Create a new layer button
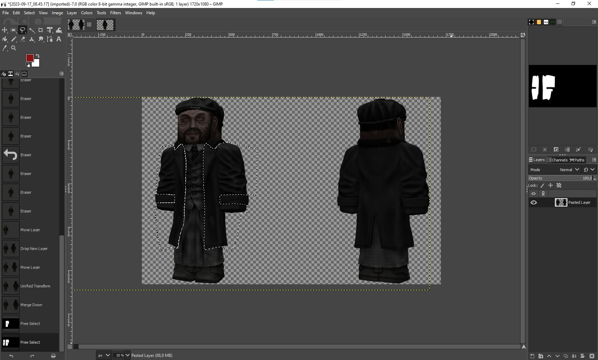This screenshot has height=360, width=598. click(532, 356)
